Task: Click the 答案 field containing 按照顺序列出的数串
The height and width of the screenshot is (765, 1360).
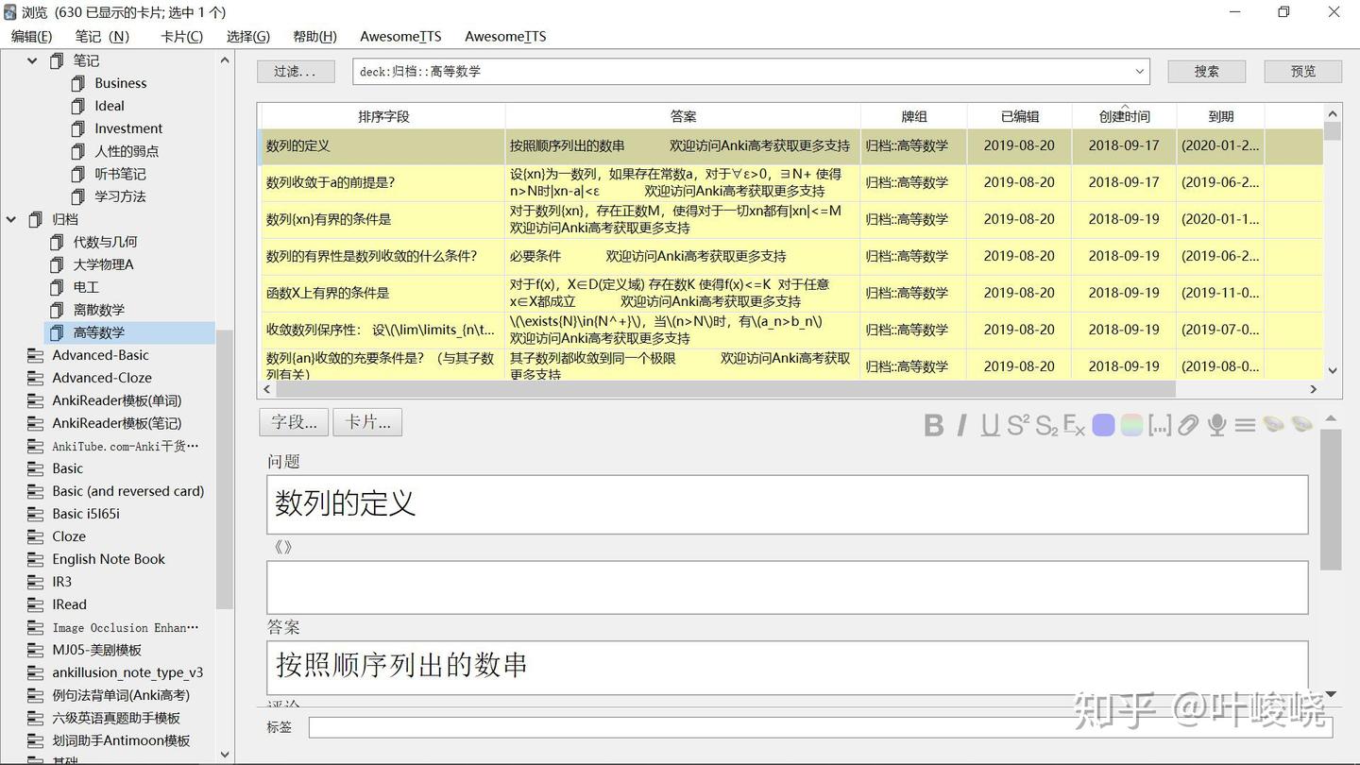Action: (787, 667)
